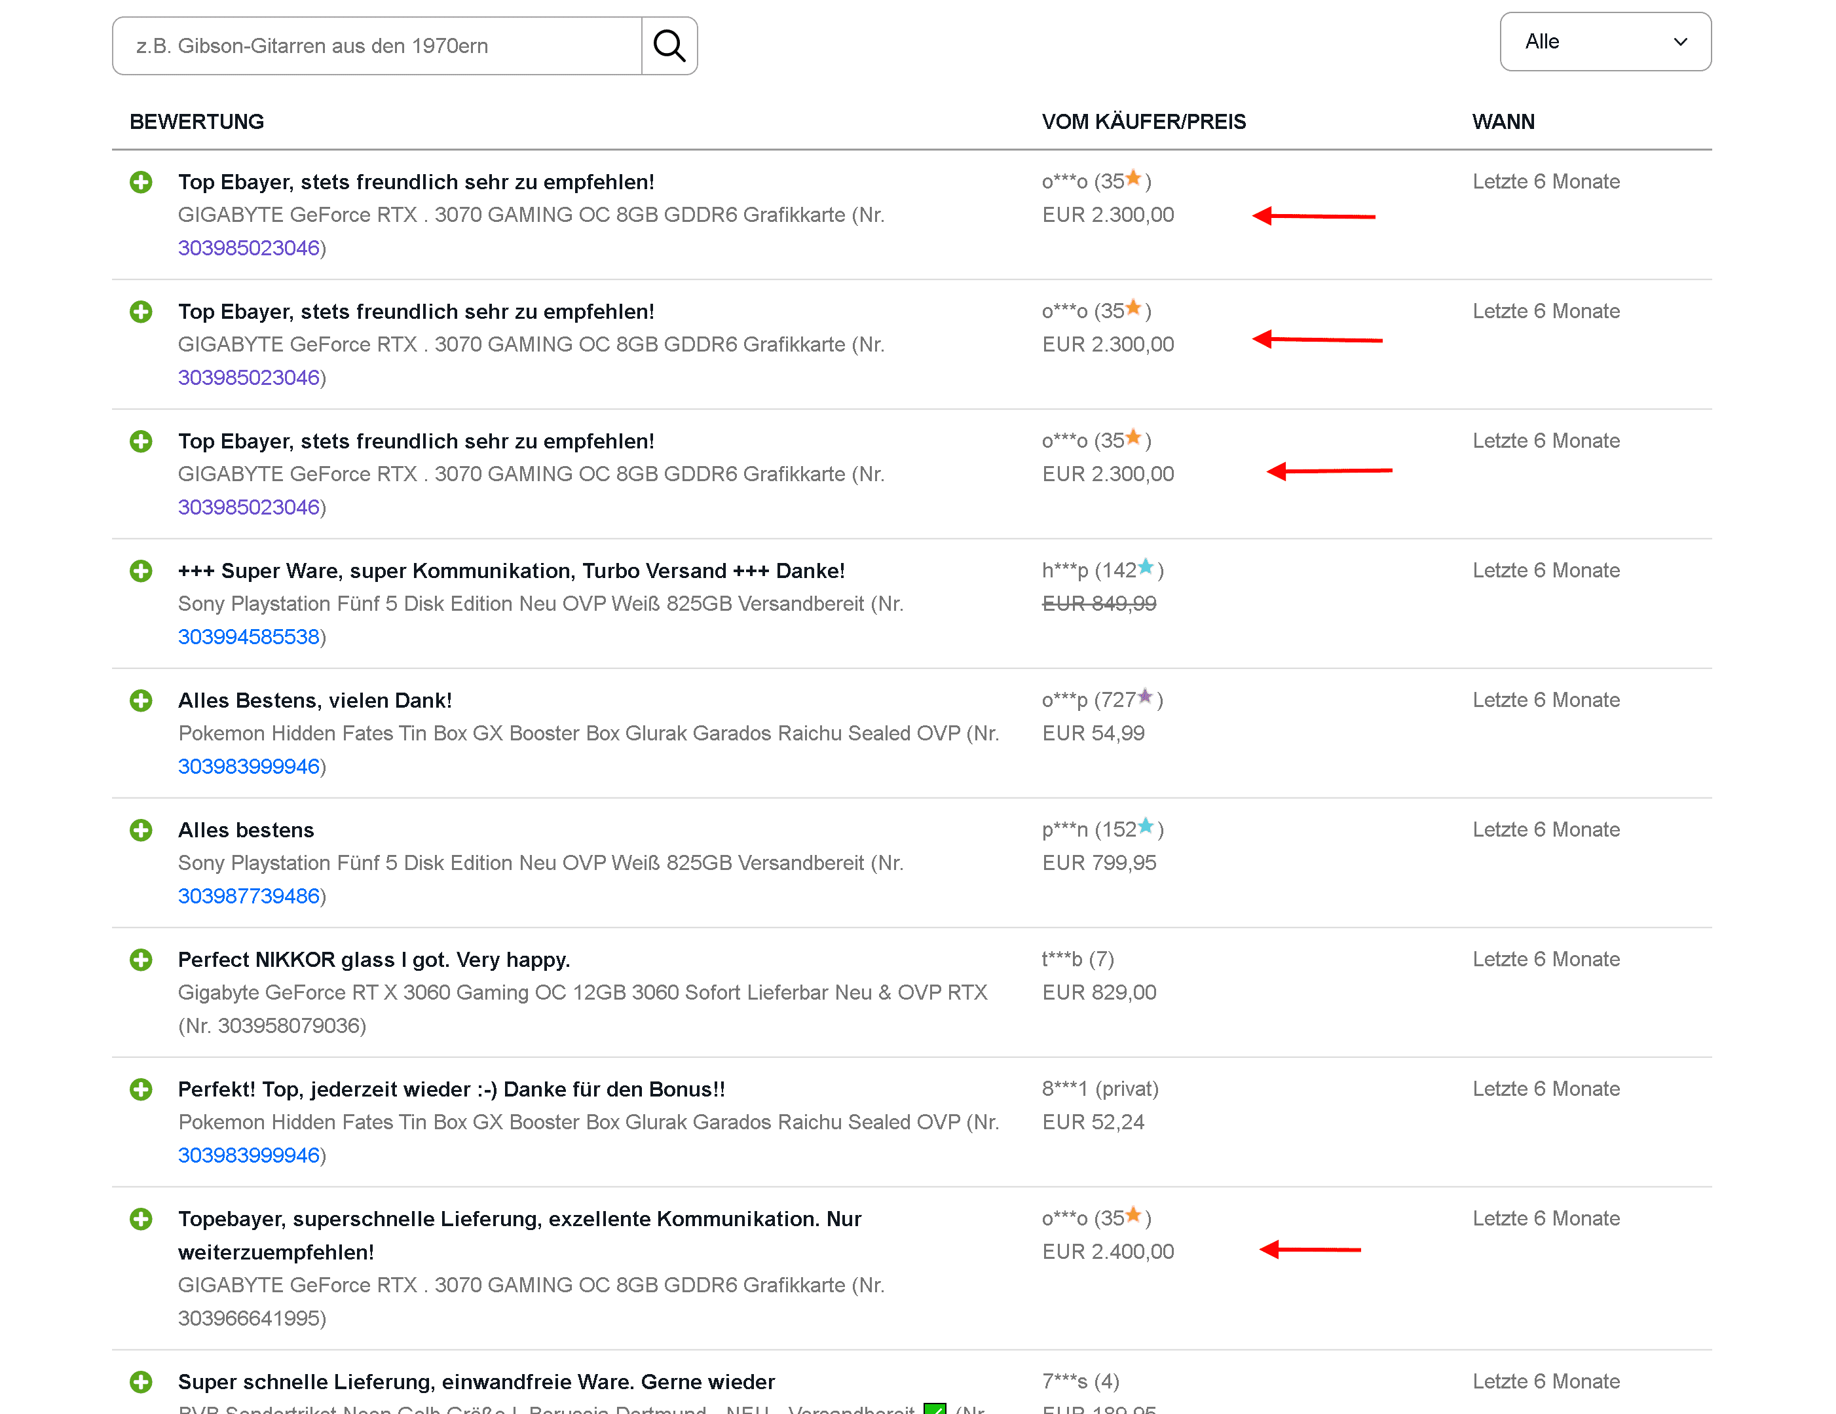1836x1414 pixels.
Task: Click the price EUR 829,00
Action: (1100, 993)
